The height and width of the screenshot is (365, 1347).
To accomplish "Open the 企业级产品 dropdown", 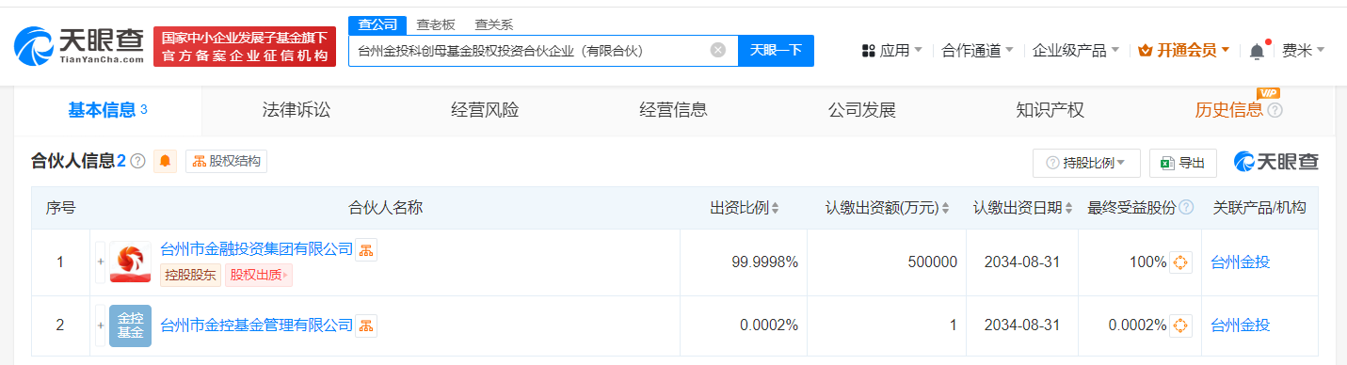I will pos(1076,51).
